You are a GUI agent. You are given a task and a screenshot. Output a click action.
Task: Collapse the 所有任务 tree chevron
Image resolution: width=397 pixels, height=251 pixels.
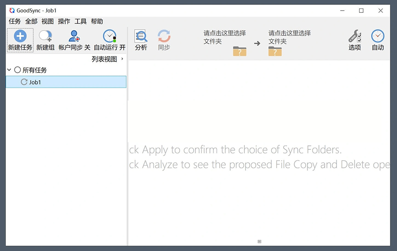(9, 70)
